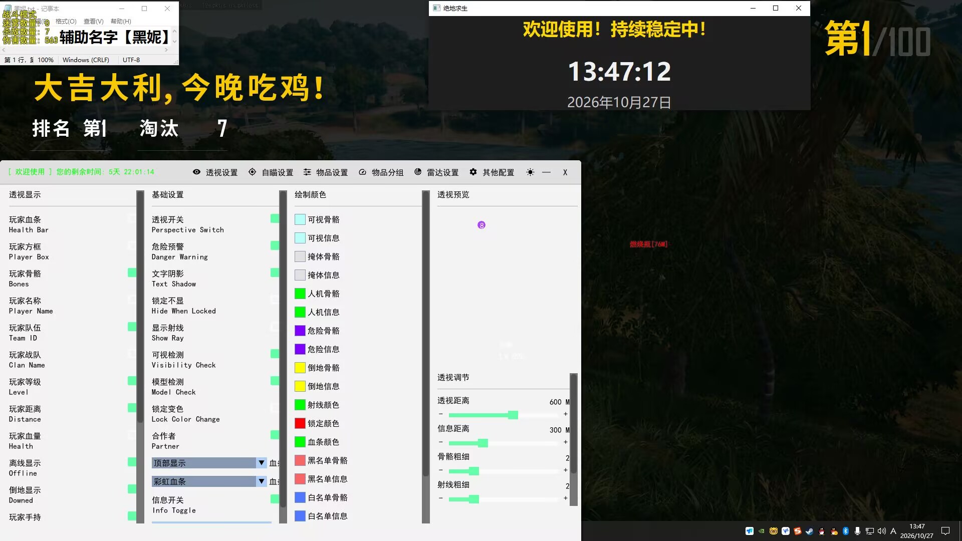The image size is (962, 541).
Task: Click the scrollbar beside the 绘制颜色 list
Action: point(426,333)
